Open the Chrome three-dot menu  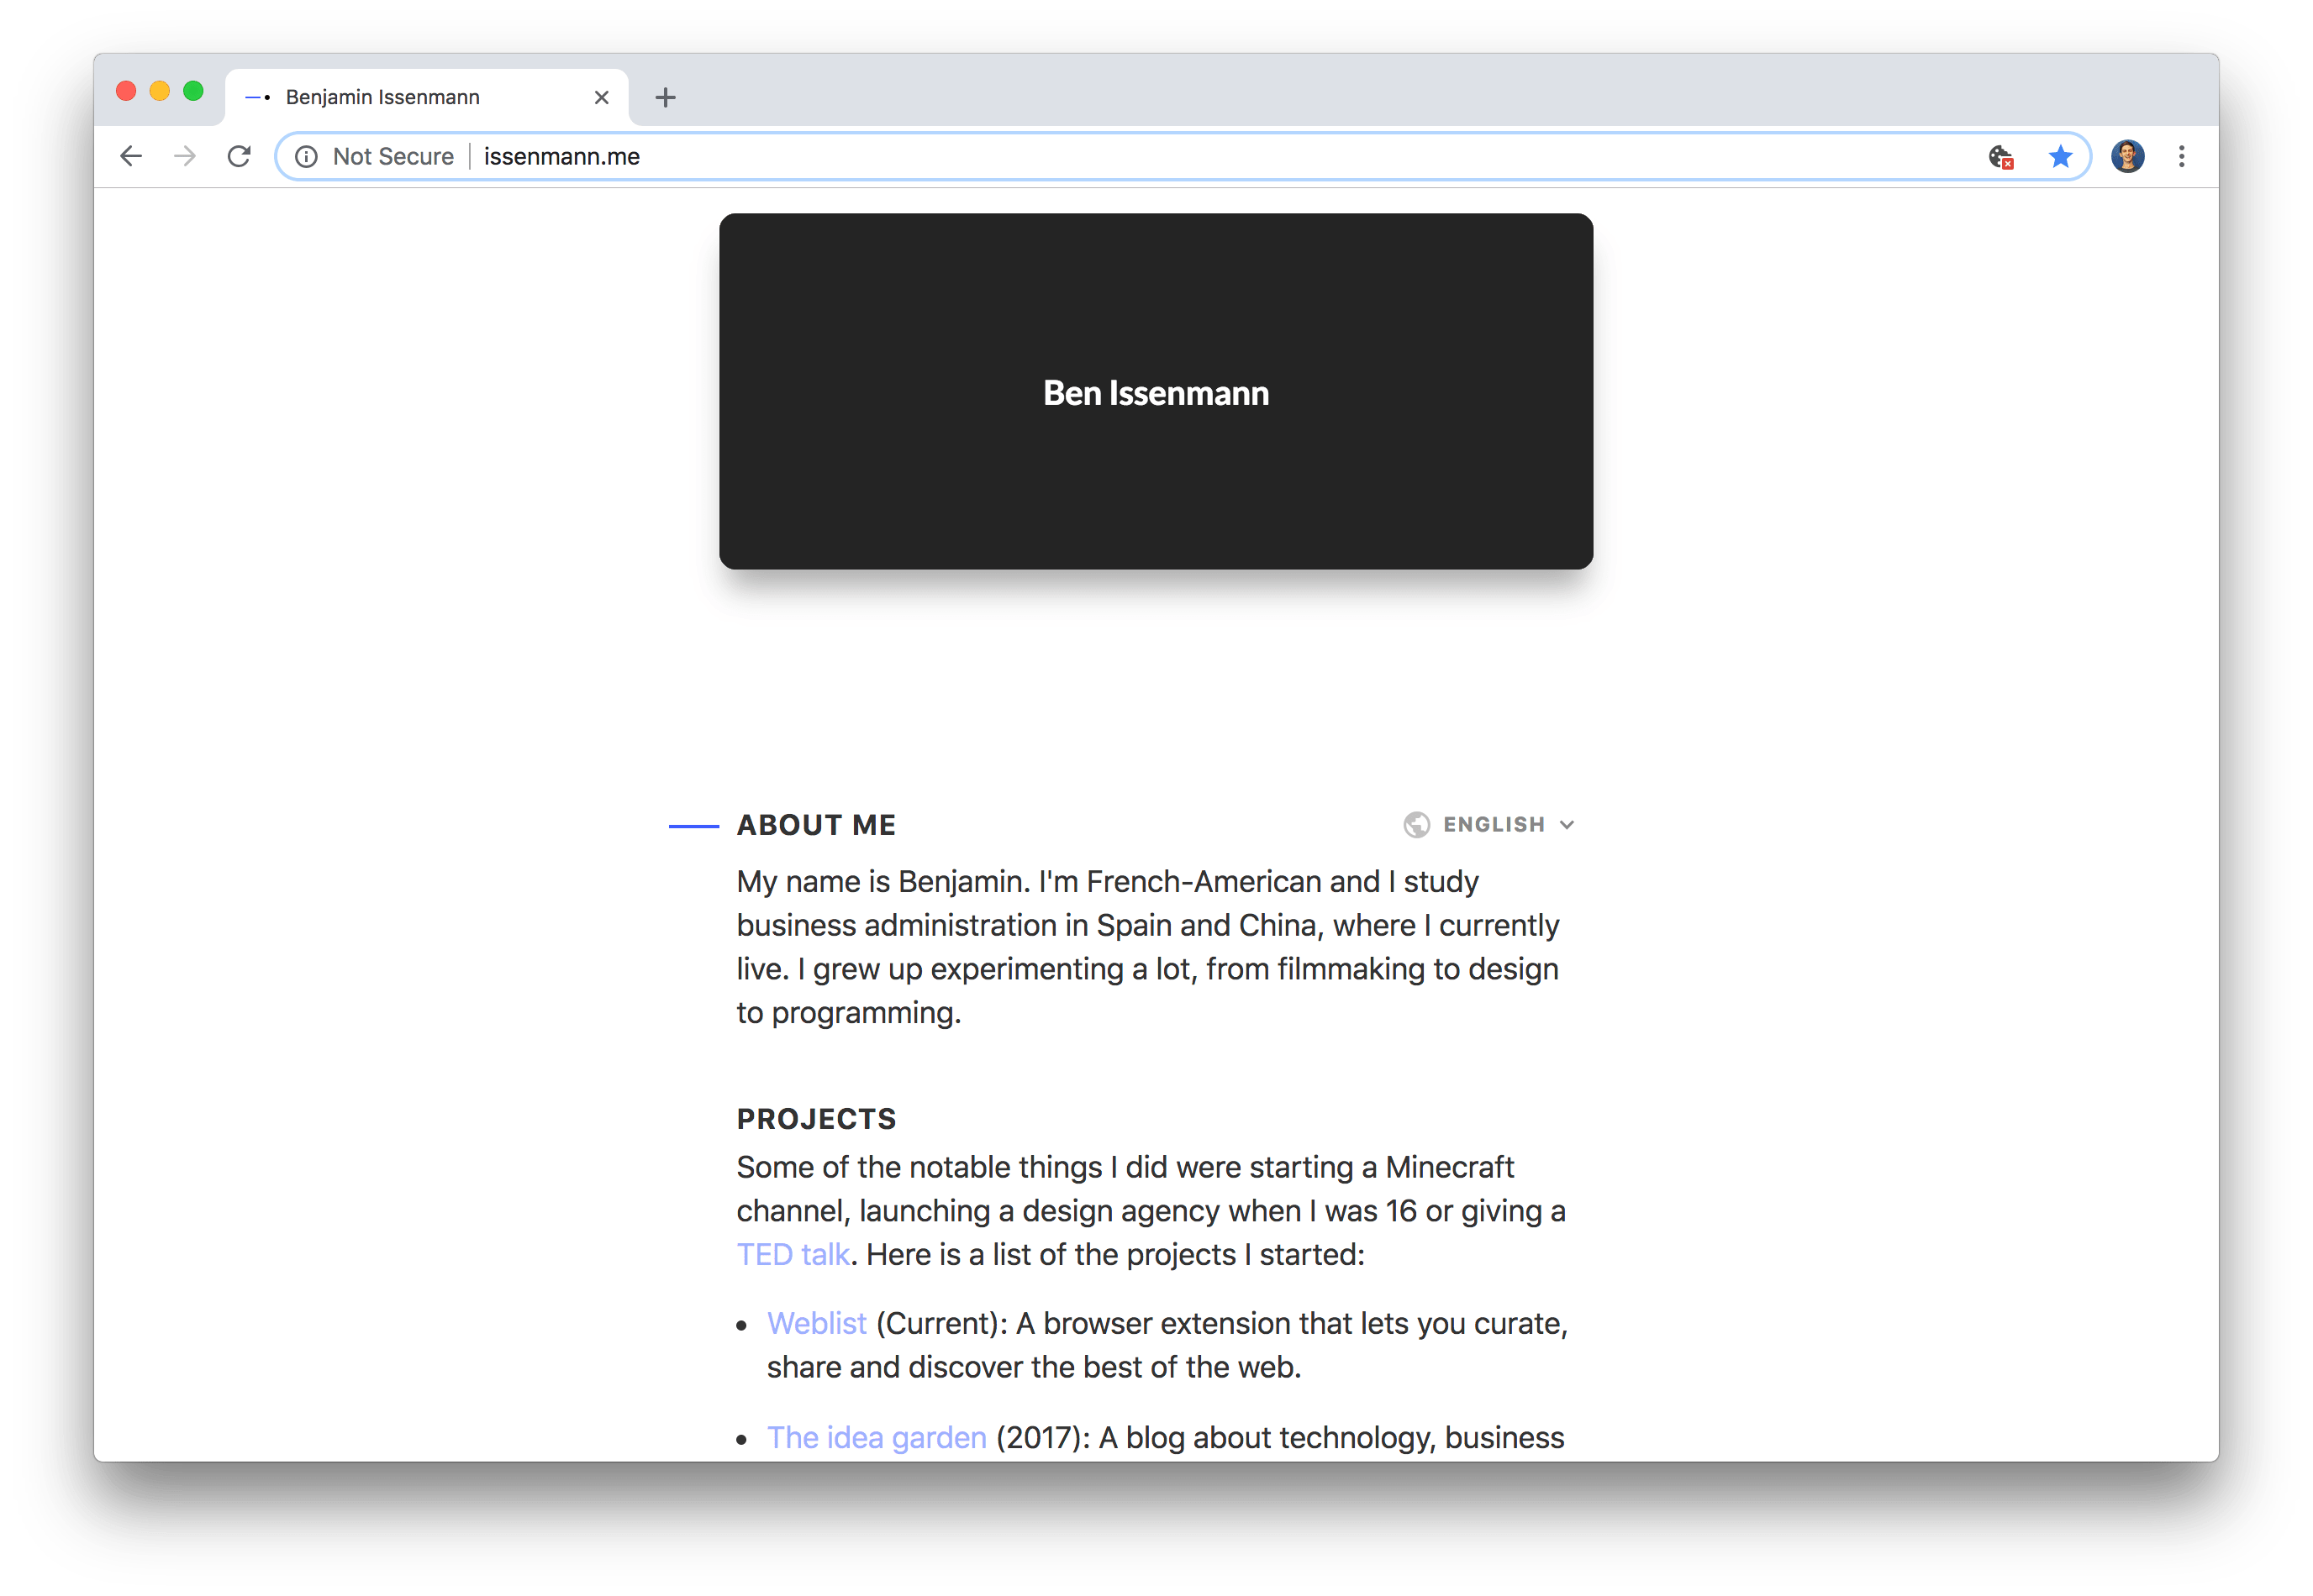click(x=2182, y=156)
